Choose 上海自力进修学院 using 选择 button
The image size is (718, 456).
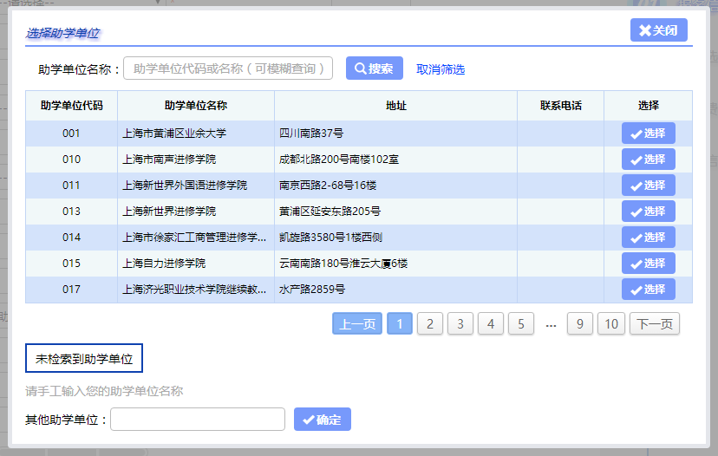pyautogui.click(x=648, y=264)
